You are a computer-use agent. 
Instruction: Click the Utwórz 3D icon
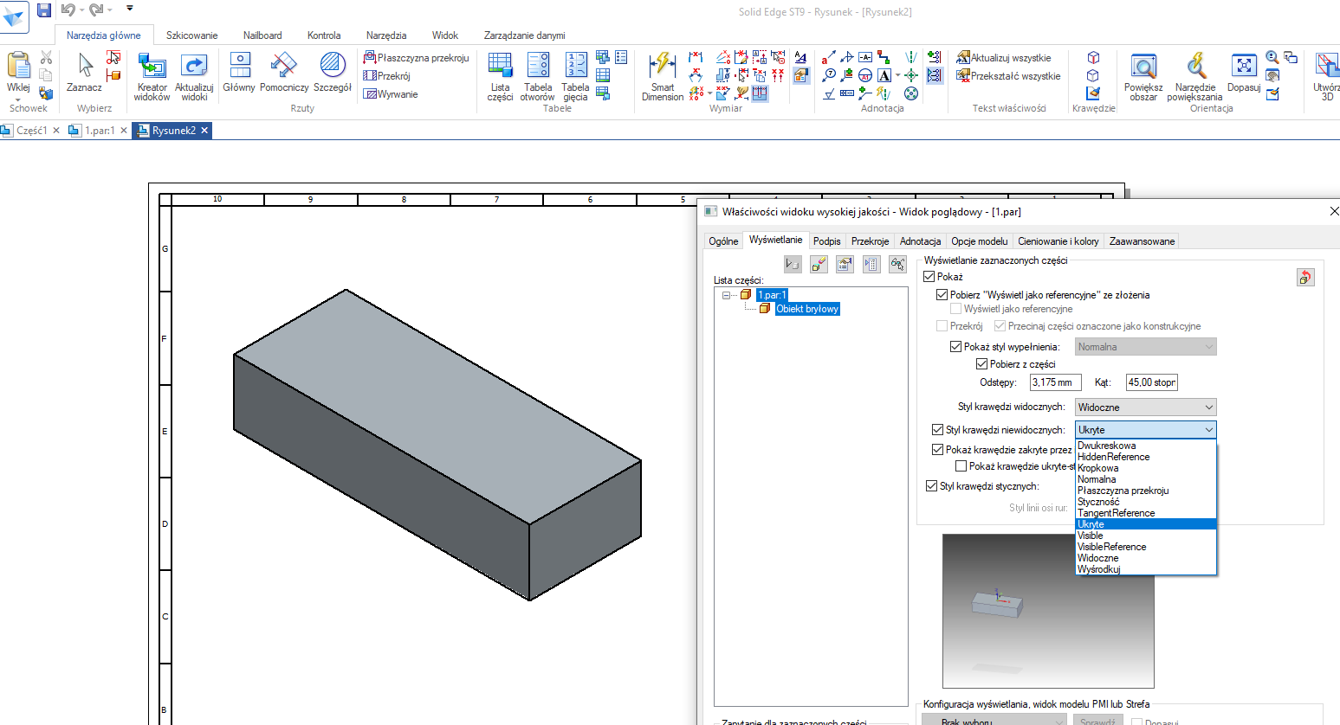click(1328, 66)
